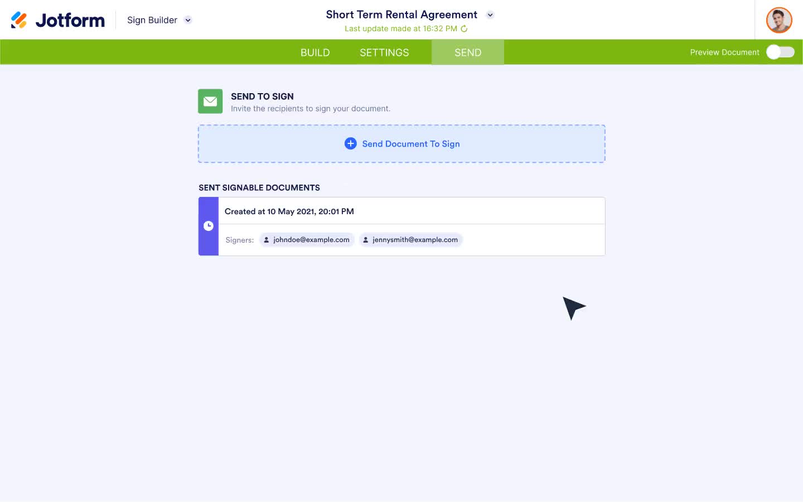This screenshot has width=803, height=502.
Task: Click the Jotform wordmark text
Action: click(70, 20)
